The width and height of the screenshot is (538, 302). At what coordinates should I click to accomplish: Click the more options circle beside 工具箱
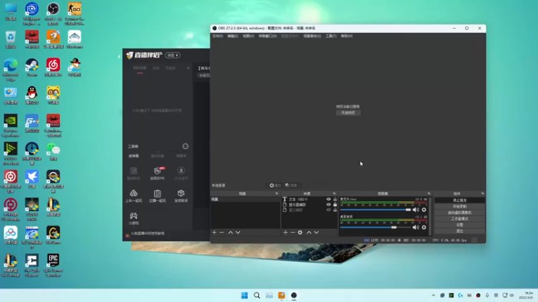tap(186, 146)
